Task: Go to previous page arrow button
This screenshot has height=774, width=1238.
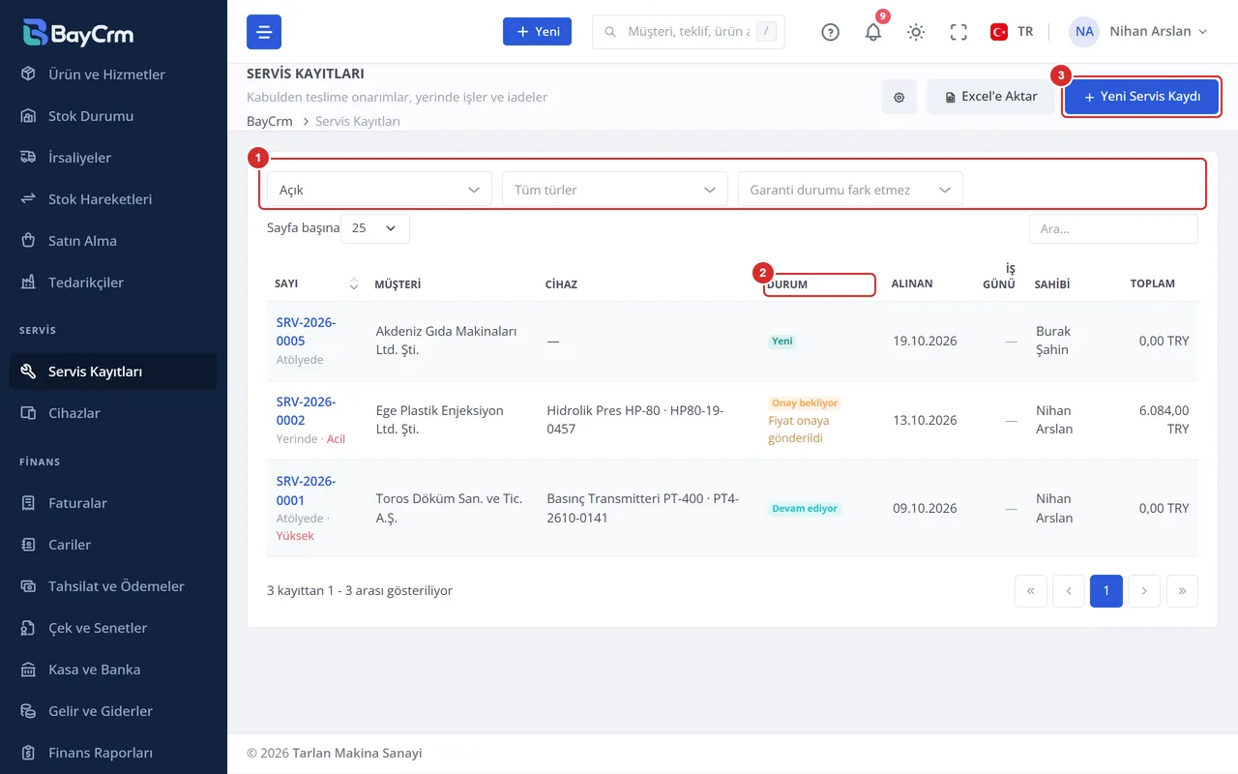Action: click(1069, 591)
